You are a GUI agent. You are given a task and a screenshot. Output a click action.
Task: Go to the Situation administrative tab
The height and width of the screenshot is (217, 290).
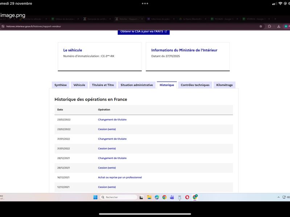click(137, 85)
